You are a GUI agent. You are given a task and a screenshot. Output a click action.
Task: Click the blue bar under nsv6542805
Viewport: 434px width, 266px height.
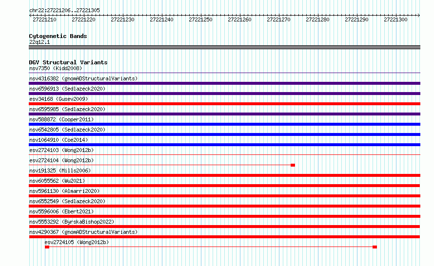(x=224, y=134)
